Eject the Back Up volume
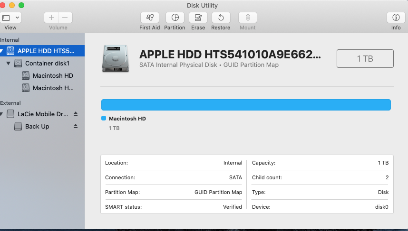408x231 pixels. pyautogui.click(x=76, y=126)
